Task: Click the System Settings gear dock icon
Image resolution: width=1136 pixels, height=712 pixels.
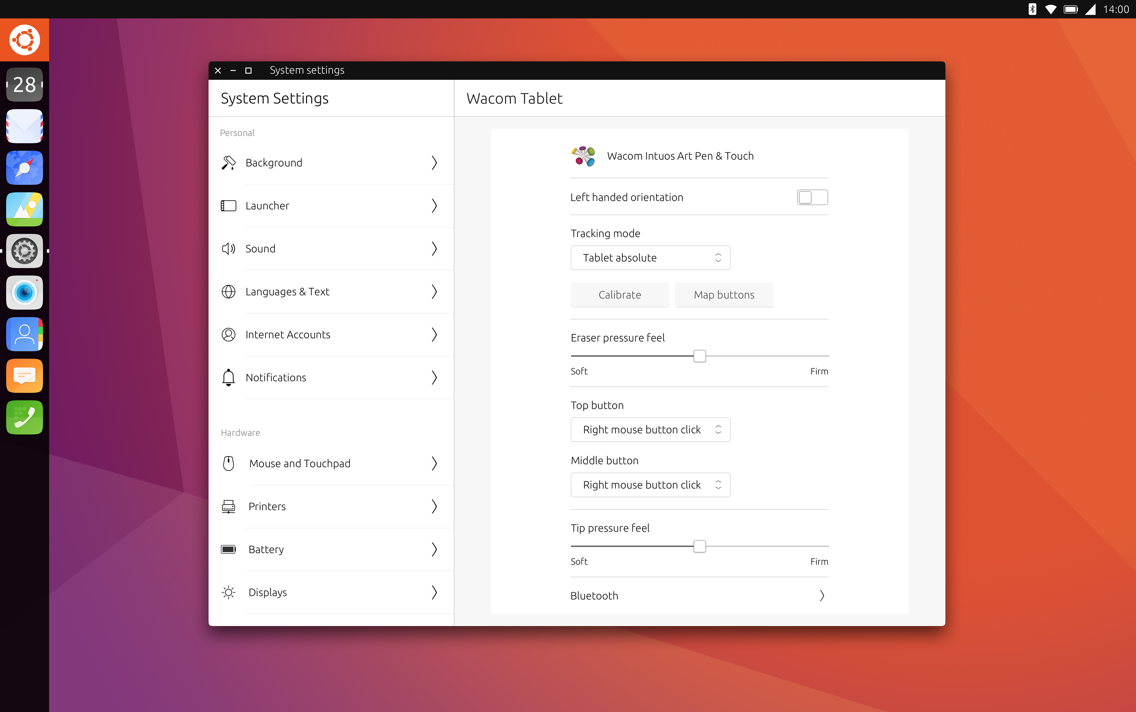Action: 25,251
